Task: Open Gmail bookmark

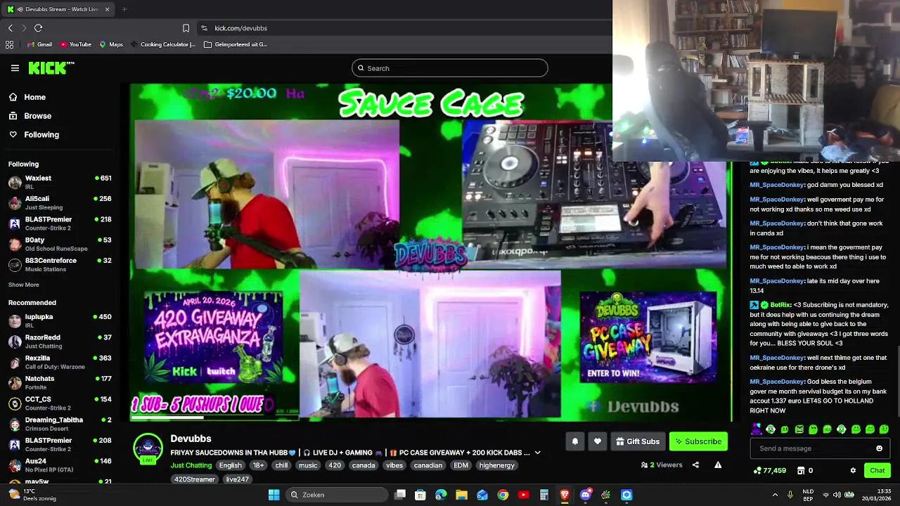Action: [x=39, y=44]
